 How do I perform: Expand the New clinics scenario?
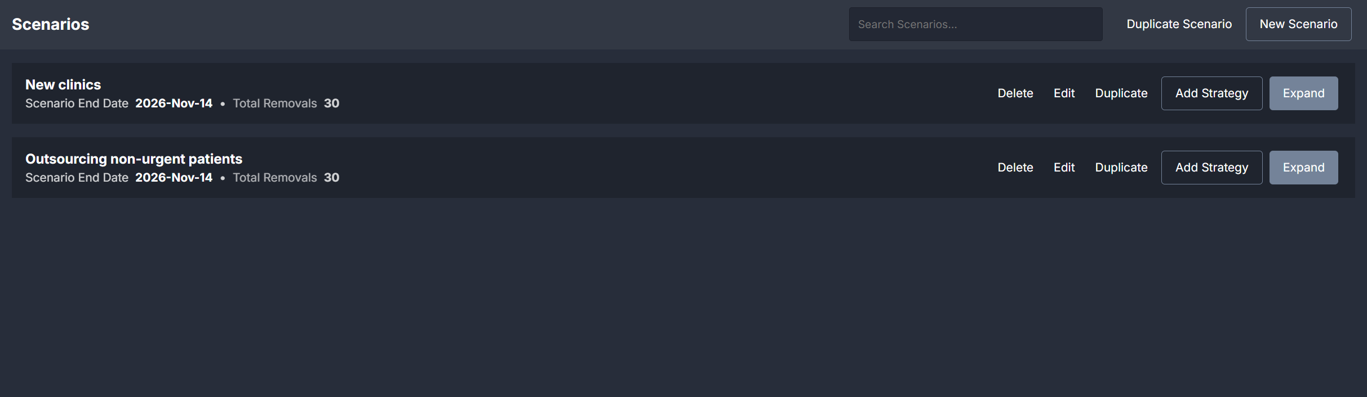click(1303, 93)
